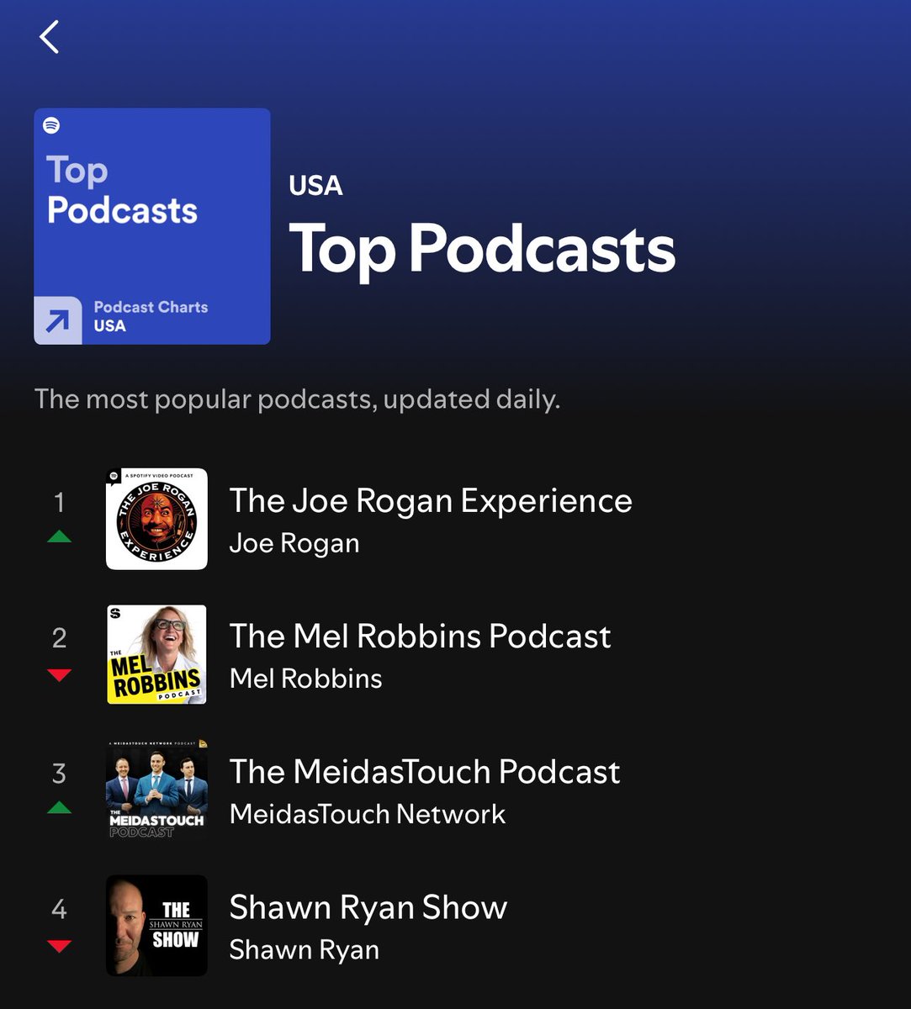Open The Mel Robbins Podcast artwork
This screenshot has height=1009, width=911.
(x=156, y=654)
